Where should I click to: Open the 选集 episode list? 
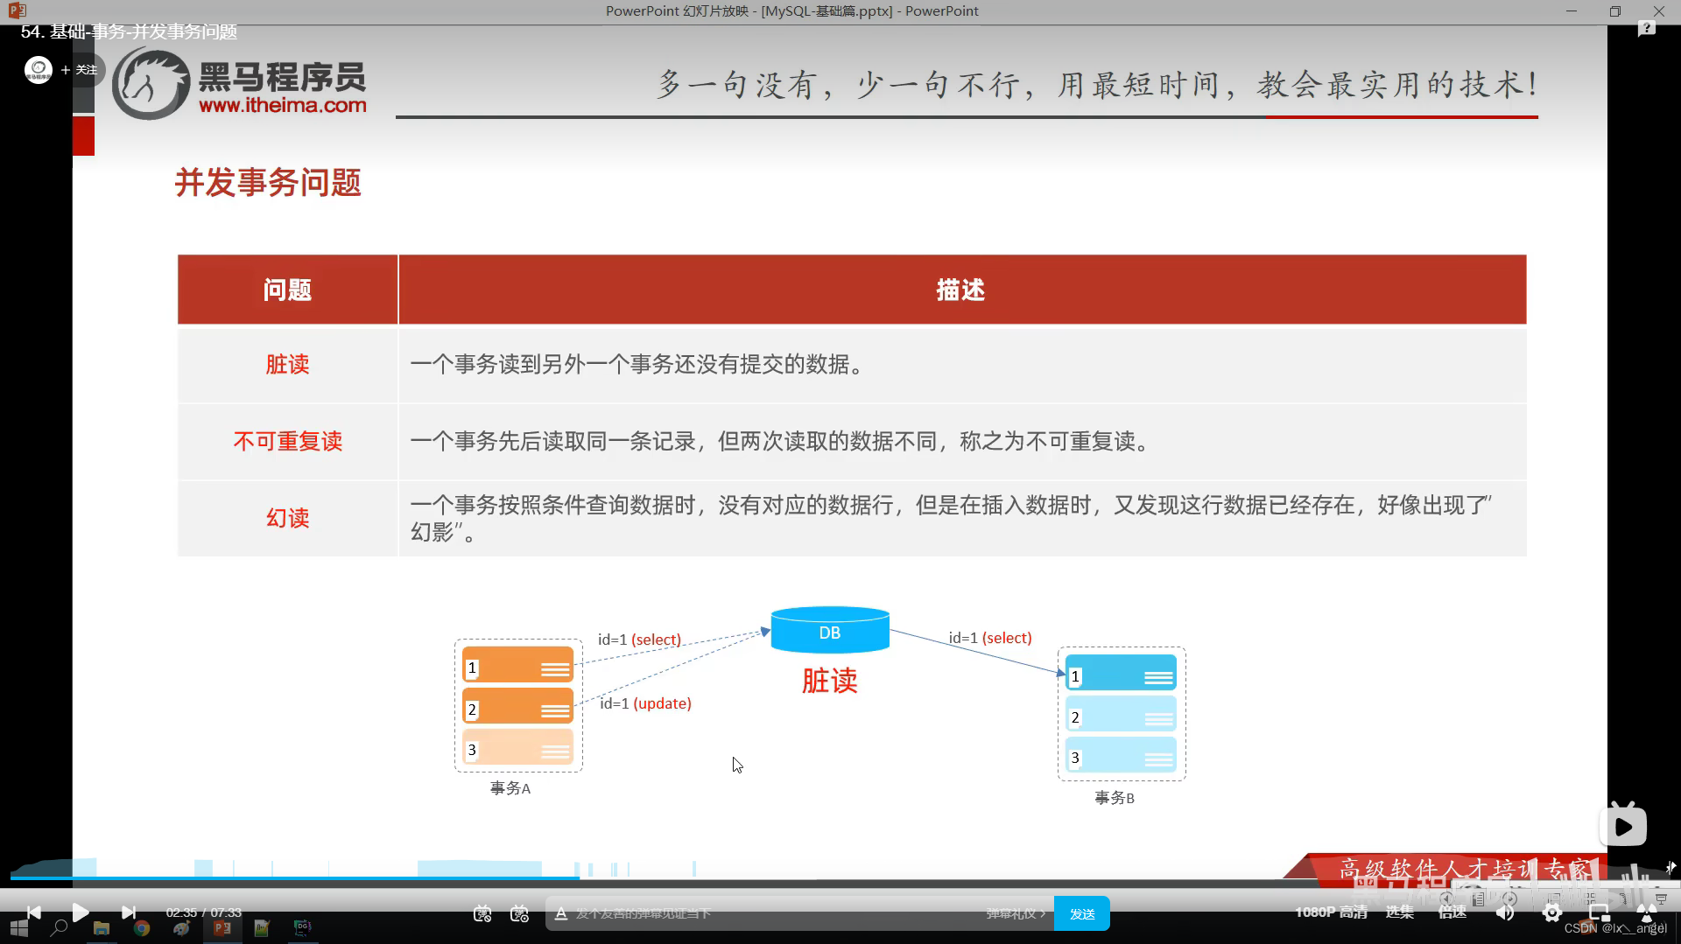tap(1400, 913)
